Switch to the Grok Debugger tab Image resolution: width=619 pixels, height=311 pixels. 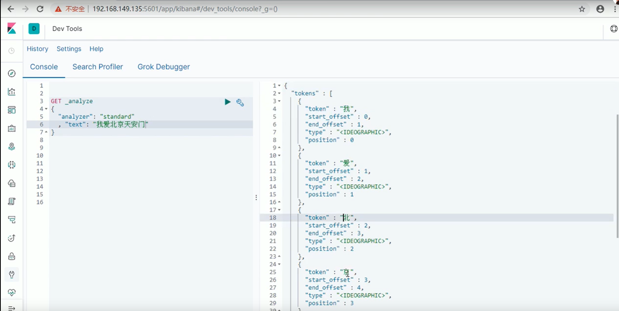pos(164,67)
